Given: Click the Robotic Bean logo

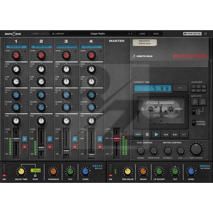Looking at the screenshot, I should [13, 34].
